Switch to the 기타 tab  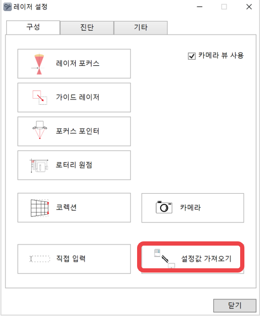tap(141, 27)
